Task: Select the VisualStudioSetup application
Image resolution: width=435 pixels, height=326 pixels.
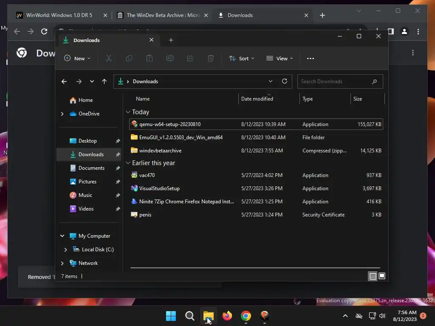Action: pos(256,188)
